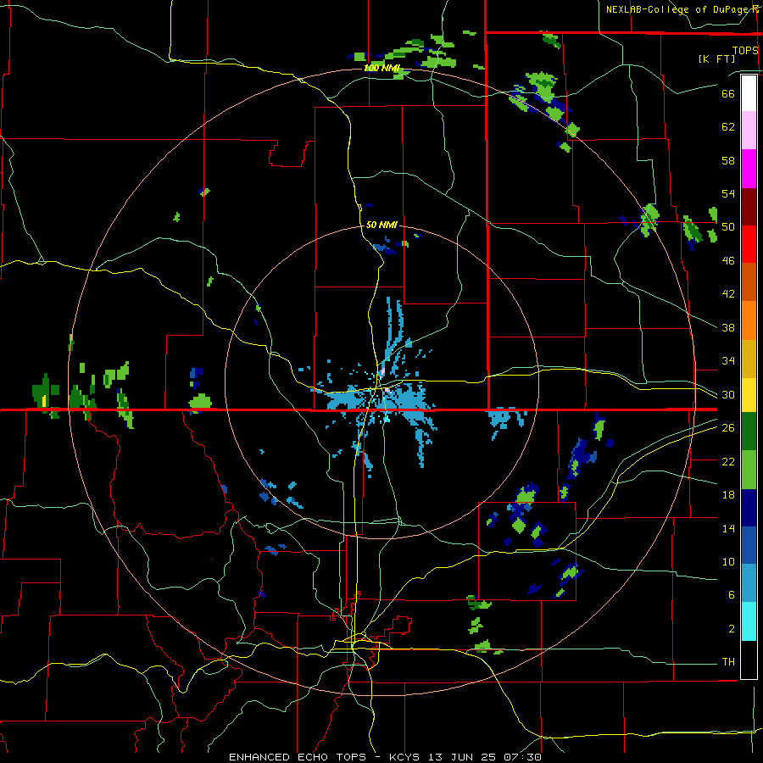The image size is (763, 763).
Task: Click the TH threshold label
Action: coord(728,662)
